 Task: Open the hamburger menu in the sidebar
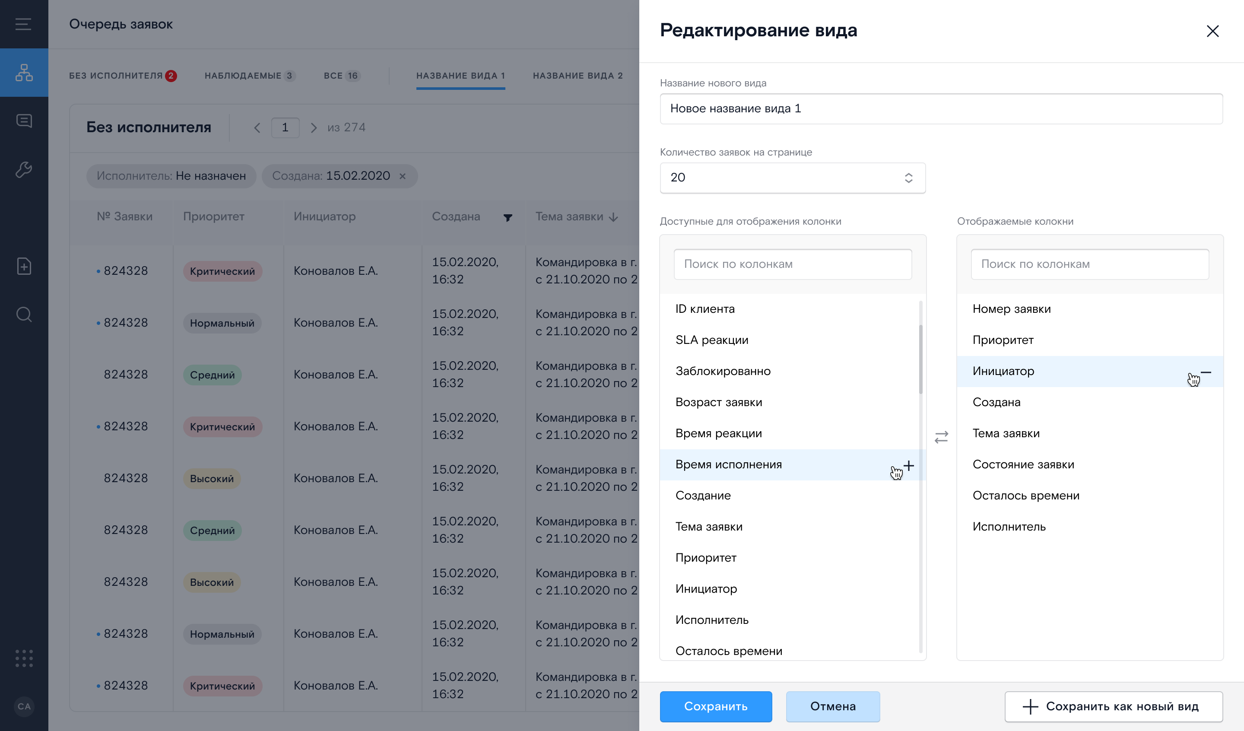23,24
